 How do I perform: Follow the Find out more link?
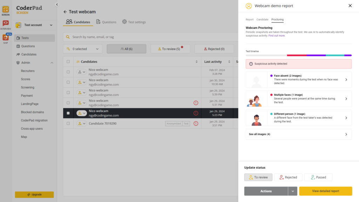[x=277, y=36]
